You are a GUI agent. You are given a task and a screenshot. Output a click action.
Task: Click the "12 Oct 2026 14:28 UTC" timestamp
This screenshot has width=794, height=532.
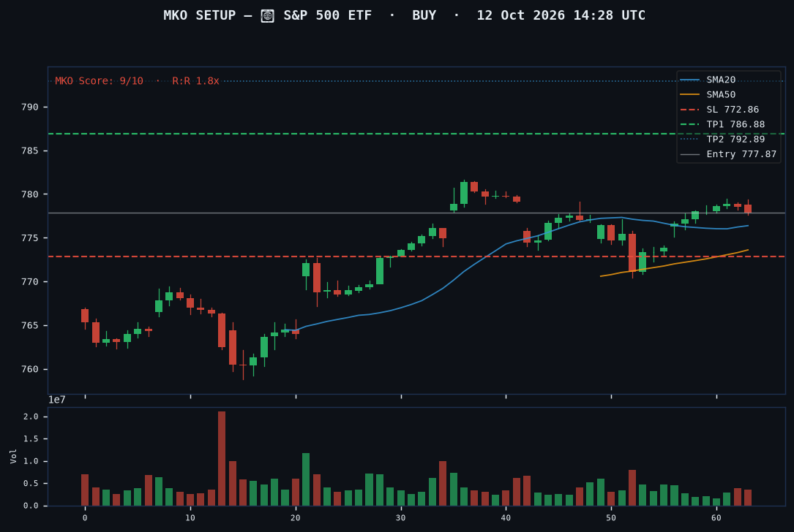pyautogui.click(x=561, y=15)
